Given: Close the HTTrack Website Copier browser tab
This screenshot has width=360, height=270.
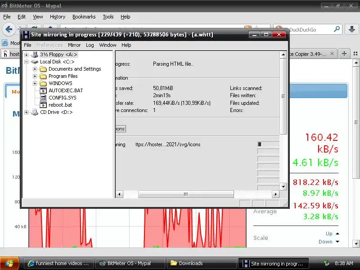Looking at the screenshot, I should coord(332,54).
